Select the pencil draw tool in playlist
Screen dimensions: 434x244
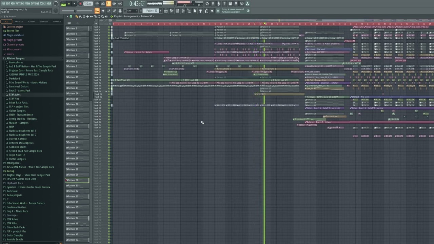click(x=77, y=16)
